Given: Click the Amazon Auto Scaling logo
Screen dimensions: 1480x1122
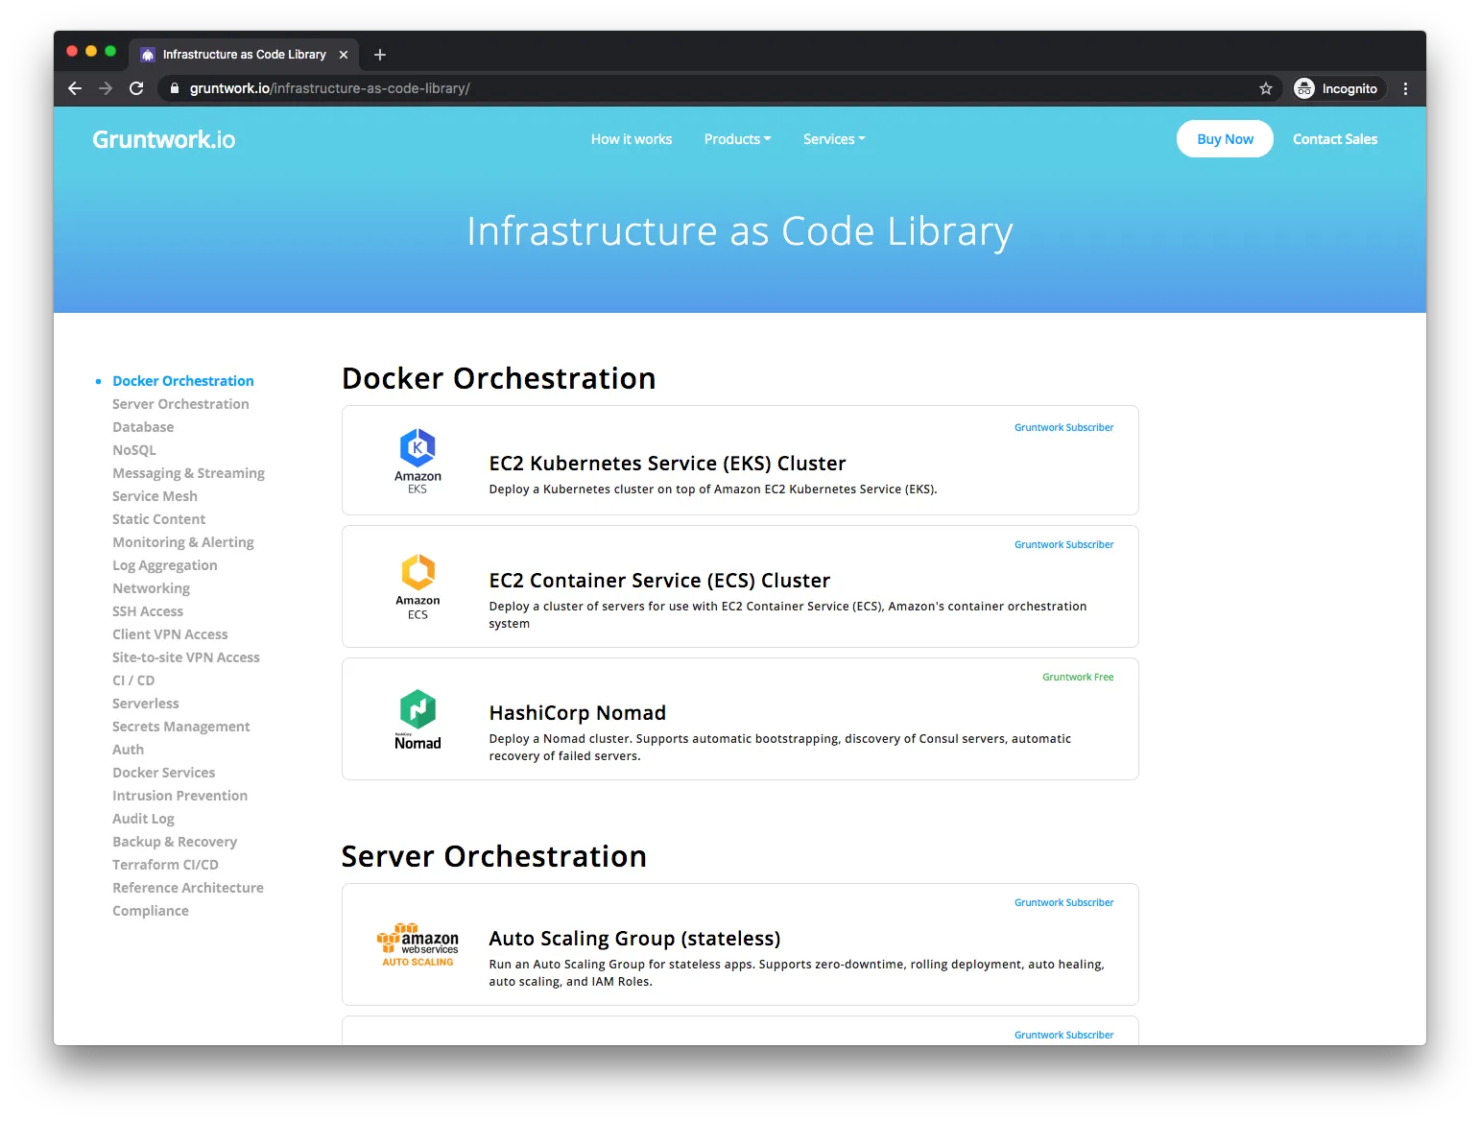Looking at the screenshot, I should click(418, 945).
